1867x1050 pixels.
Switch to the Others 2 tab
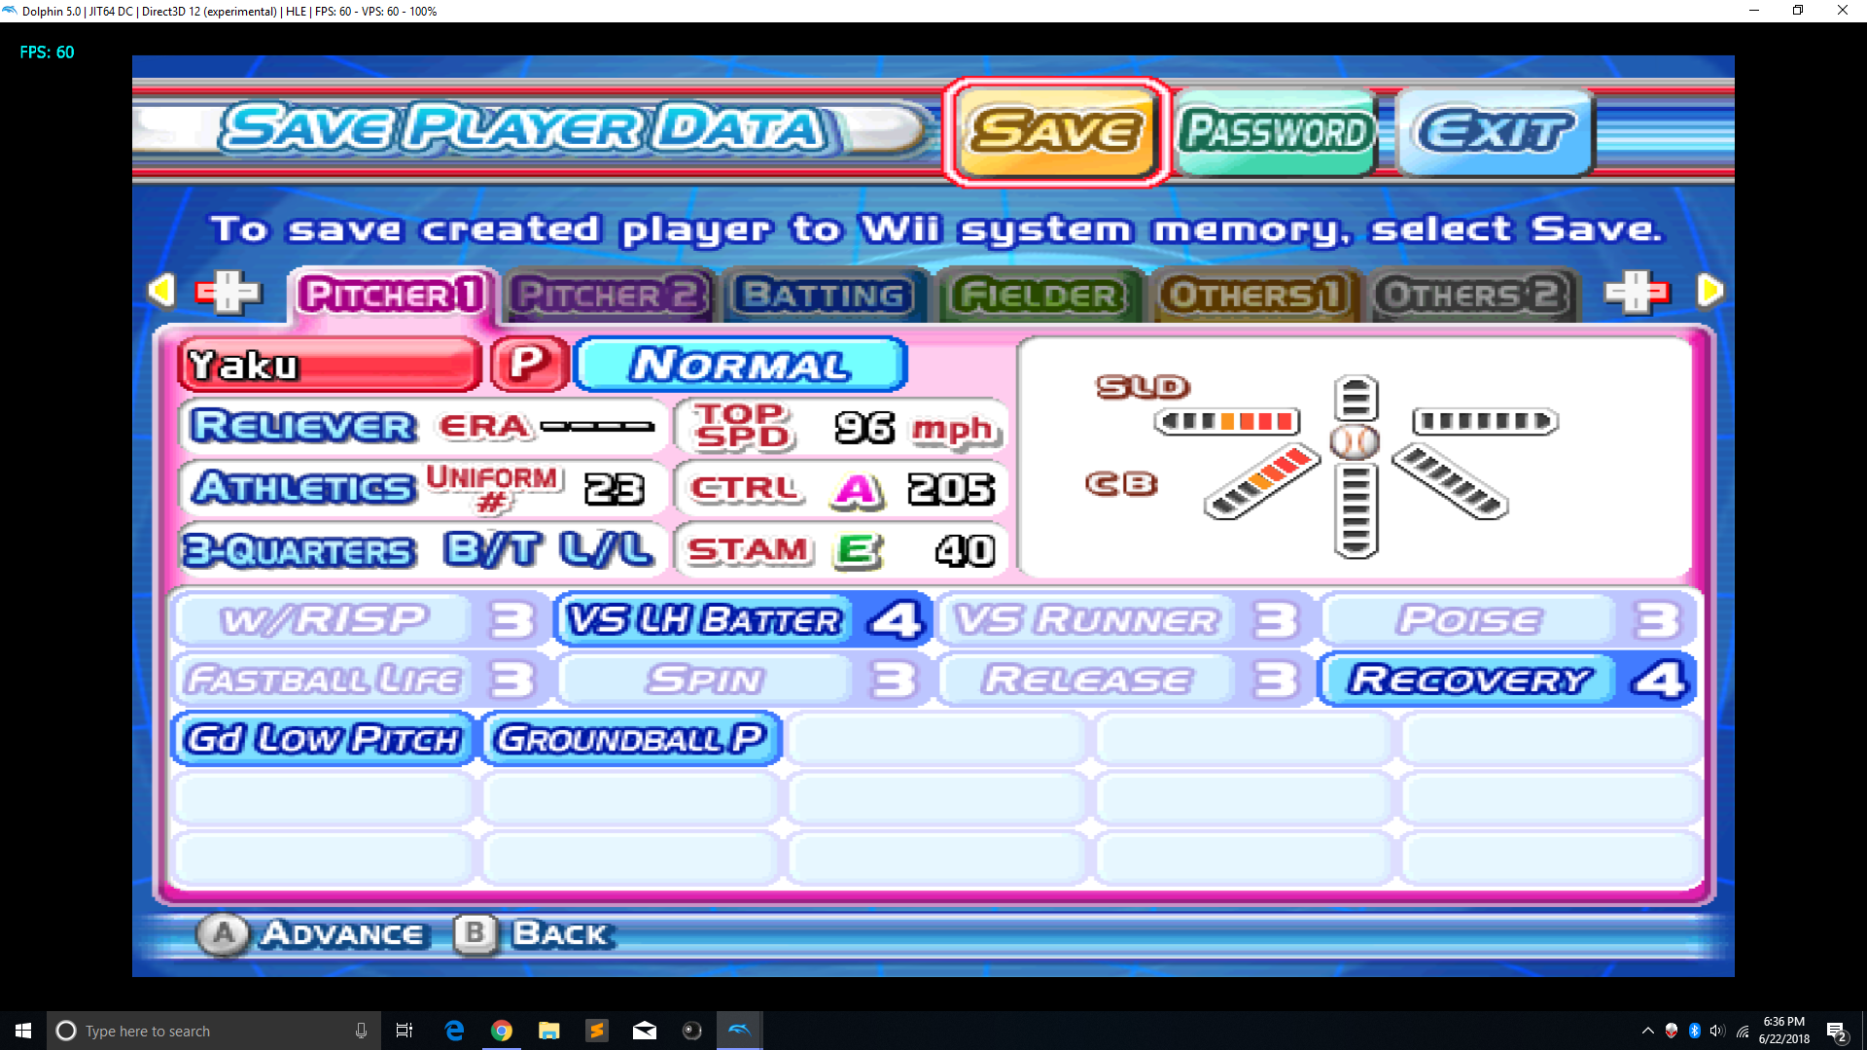[x=1472, y=295]
